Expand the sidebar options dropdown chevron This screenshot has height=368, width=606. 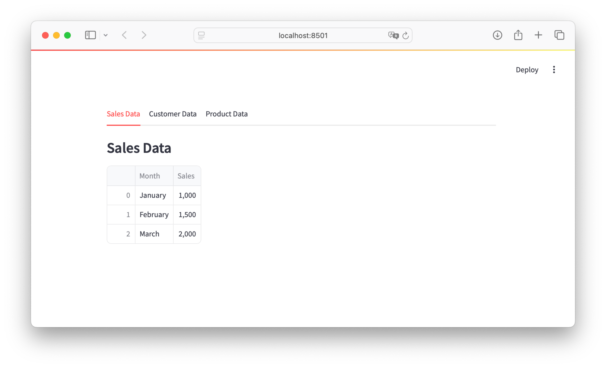(106, 35)
